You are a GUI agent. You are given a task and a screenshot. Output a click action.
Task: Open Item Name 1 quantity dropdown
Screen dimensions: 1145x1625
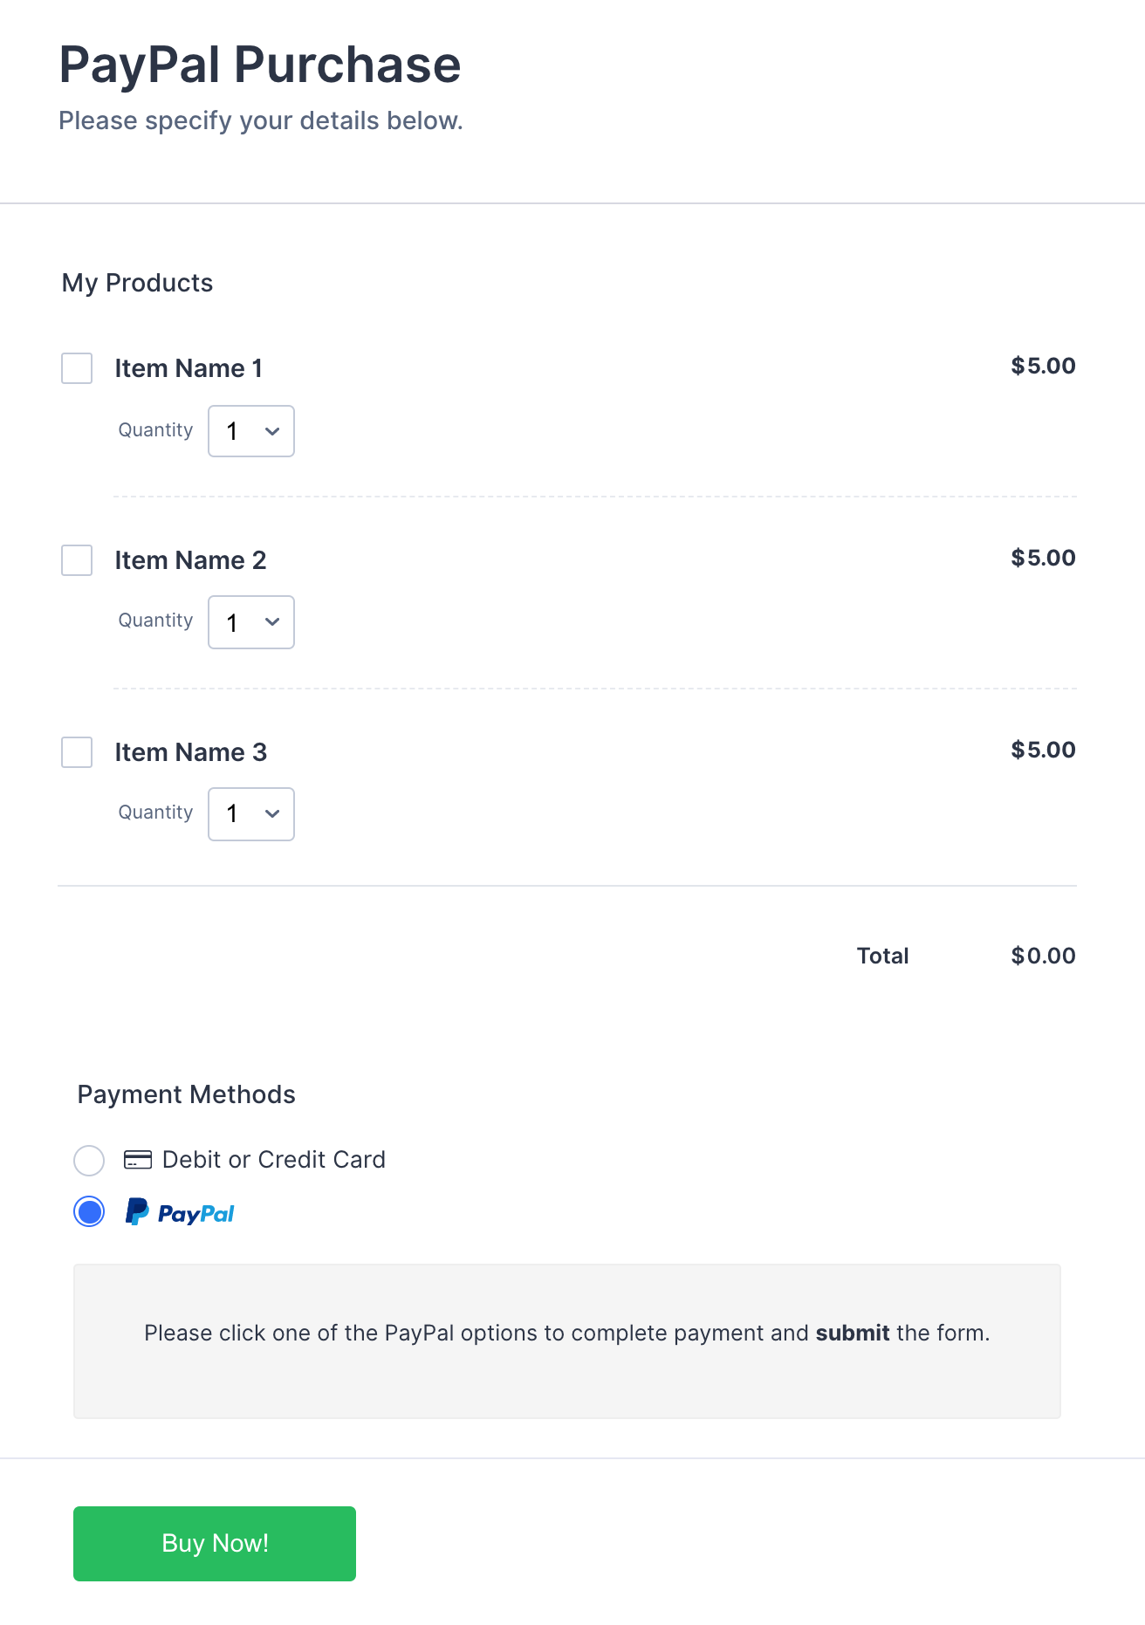(251, 431)
